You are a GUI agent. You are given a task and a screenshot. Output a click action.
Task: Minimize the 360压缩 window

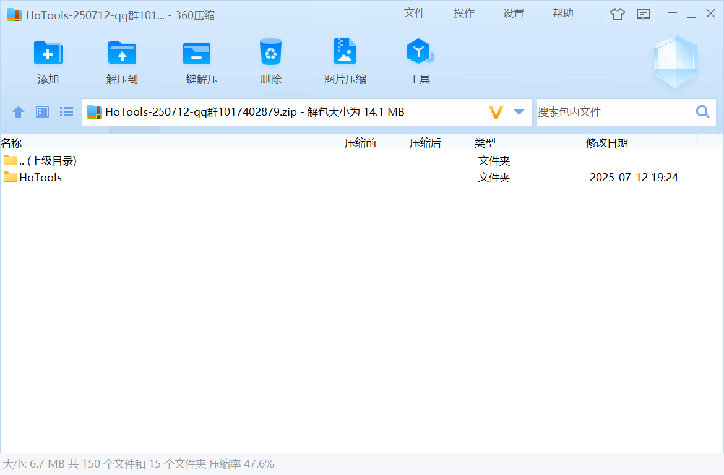(672, 14)
